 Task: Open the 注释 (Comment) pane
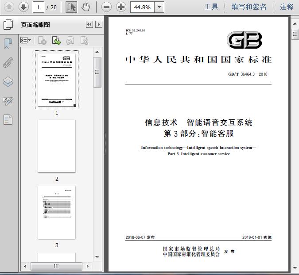(x=287, y=7)
